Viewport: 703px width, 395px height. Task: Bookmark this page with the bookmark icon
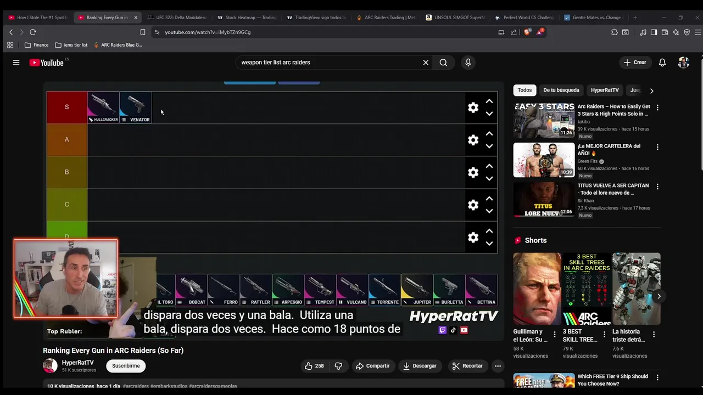tap(143, 32)
